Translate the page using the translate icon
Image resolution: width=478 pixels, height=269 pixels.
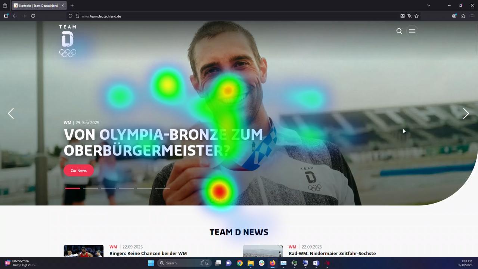point(409,16)
